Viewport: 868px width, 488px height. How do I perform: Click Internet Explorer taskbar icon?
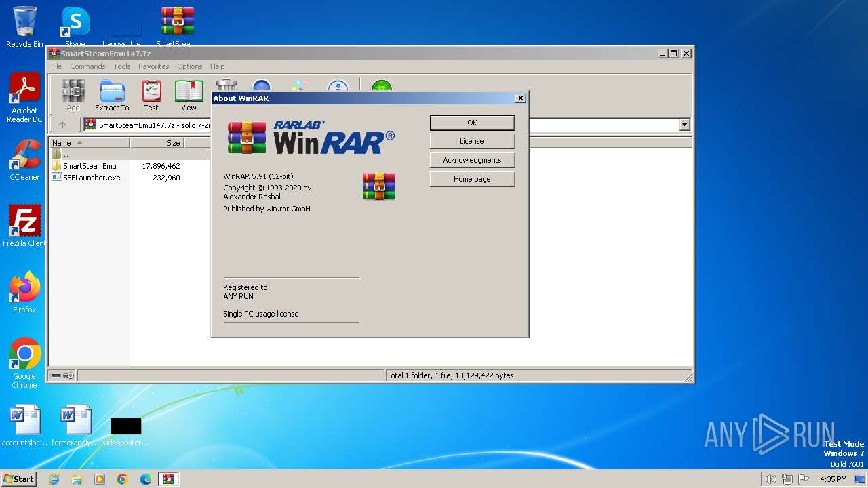(54, 479)
